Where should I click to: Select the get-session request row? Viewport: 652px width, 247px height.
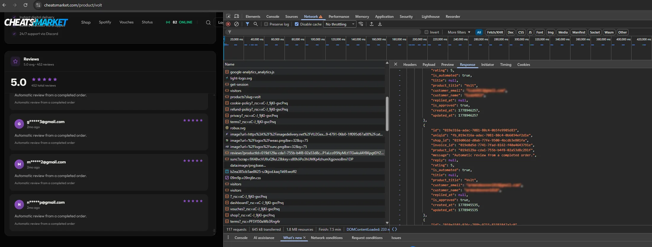304,84
